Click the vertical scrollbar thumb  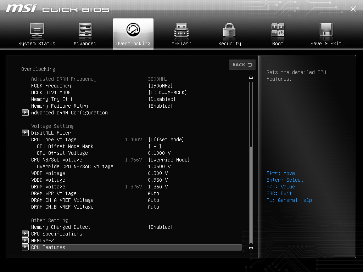pos(251,195)
